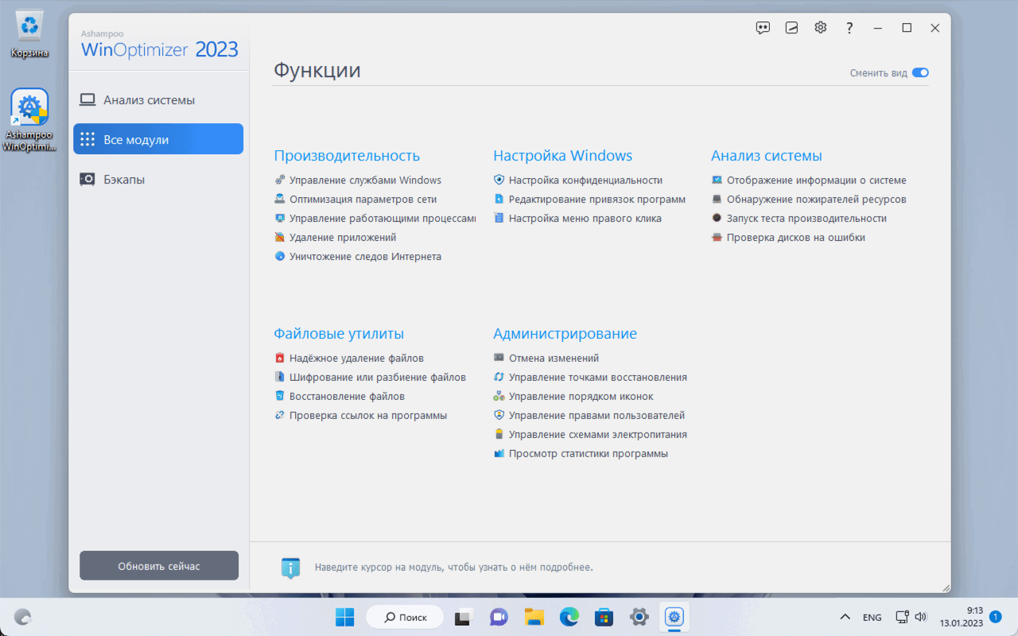Start the Удаление приложений module icon
This screenshot has height=636, width=1018.
point(280,238)
